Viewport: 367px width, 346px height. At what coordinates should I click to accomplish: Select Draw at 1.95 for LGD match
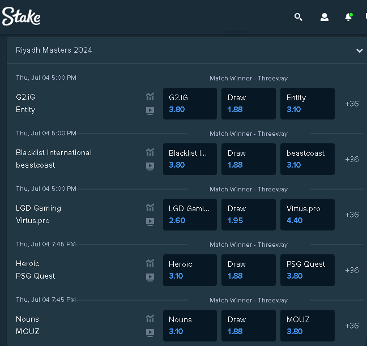249,215
